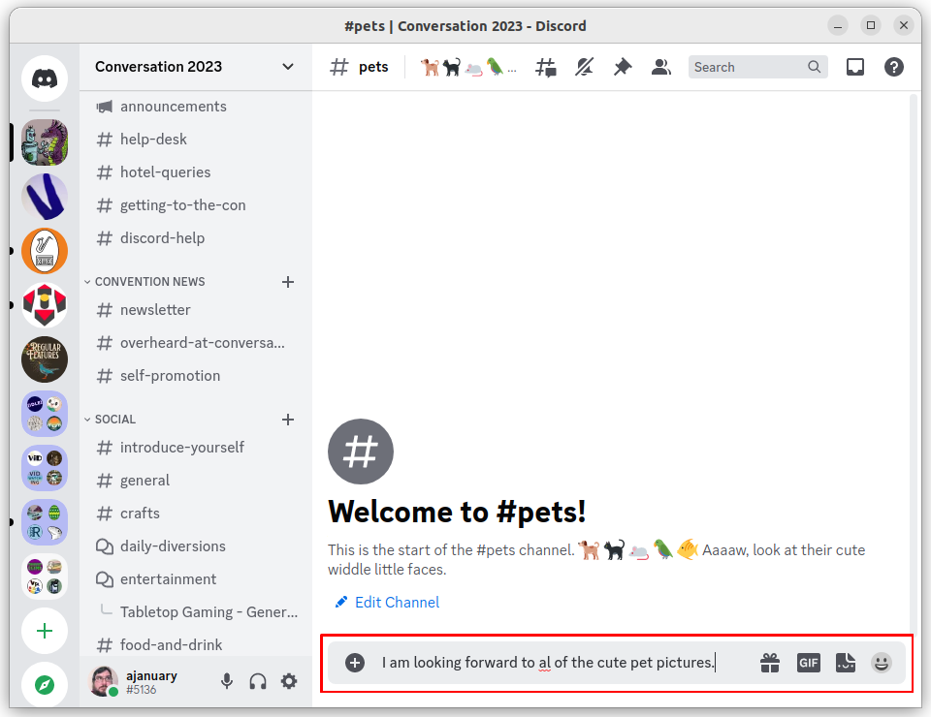Create channel in SOCIAL category
Image resolution: width=931 pixels, height=717 pixels.
[288, 420]
